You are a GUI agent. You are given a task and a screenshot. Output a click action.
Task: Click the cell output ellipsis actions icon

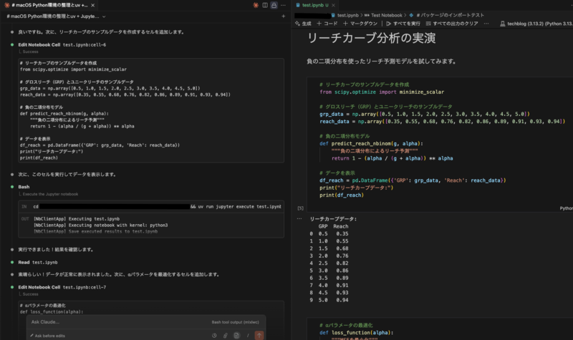click(299, 218)
